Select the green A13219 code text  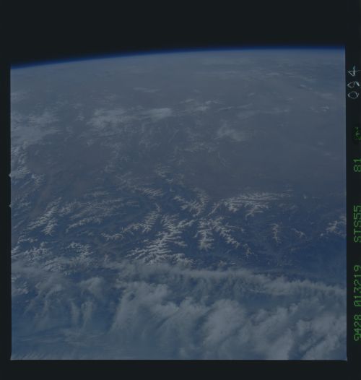point(357,286)
